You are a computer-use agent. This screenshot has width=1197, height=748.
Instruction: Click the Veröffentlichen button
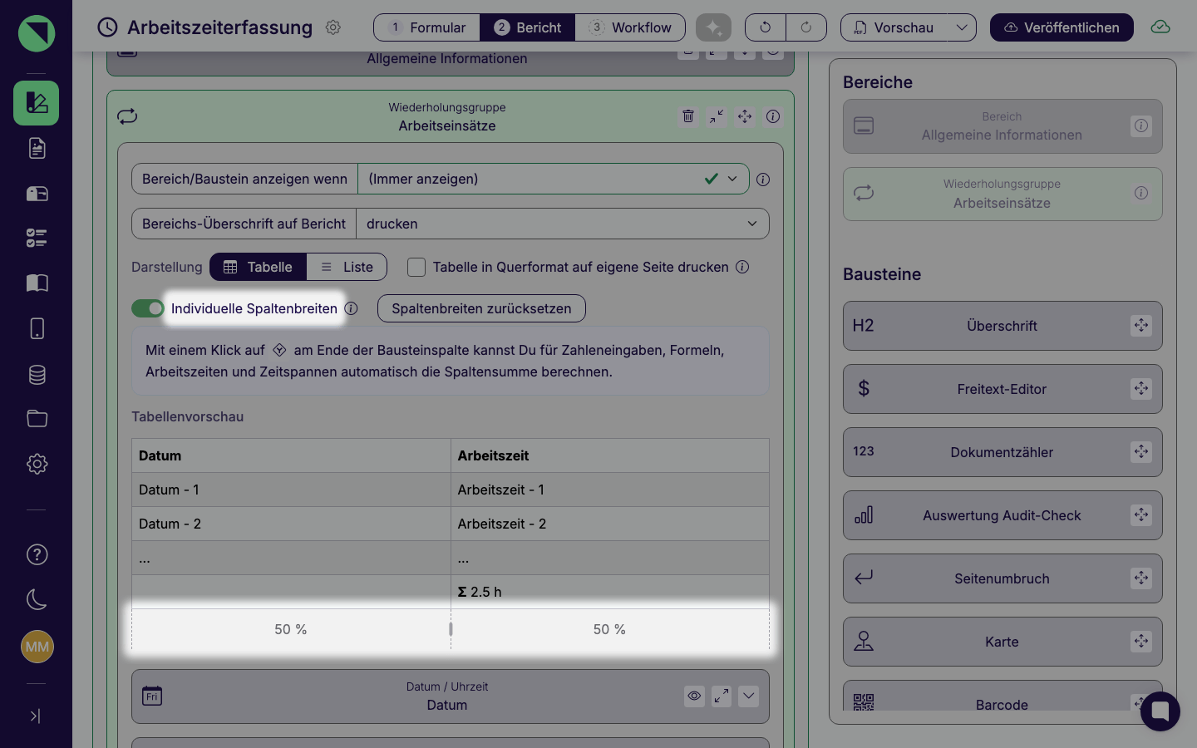click(x=1062, y=27)
